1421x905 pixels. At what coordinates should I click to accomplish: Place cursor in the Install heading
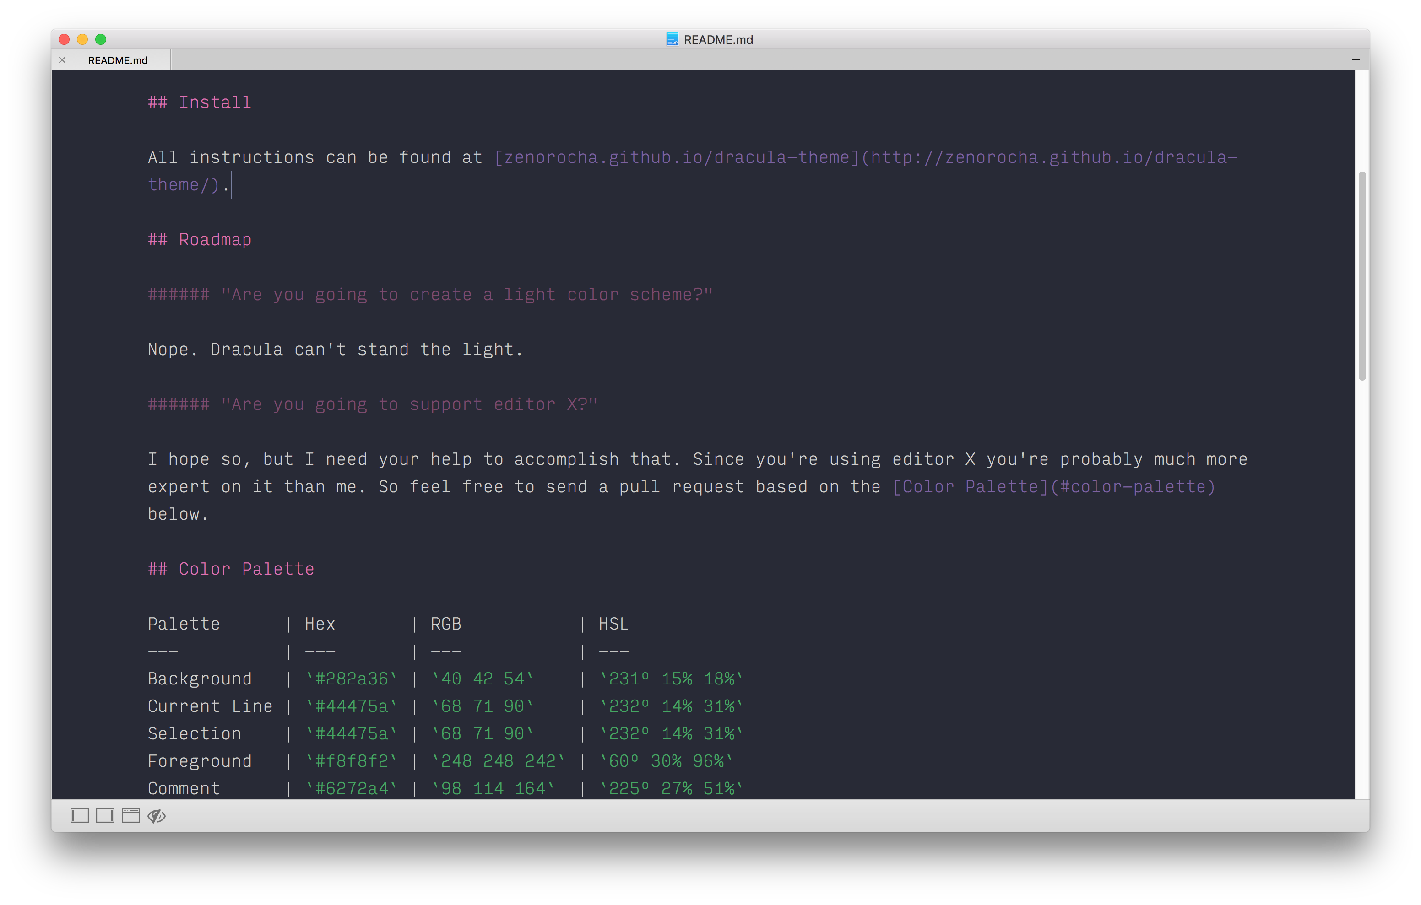tap(214, 102)
